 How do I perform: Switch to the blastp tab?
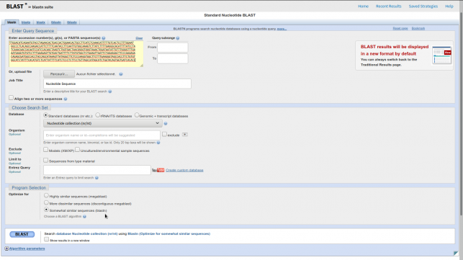[x=26, y=22]
